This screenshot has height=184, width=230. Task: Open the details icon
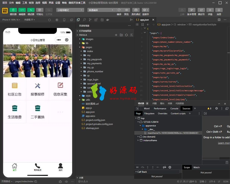coord(210,10)
